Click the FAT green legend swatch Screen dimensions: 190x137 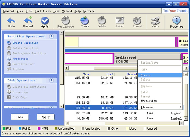(4, 128)
